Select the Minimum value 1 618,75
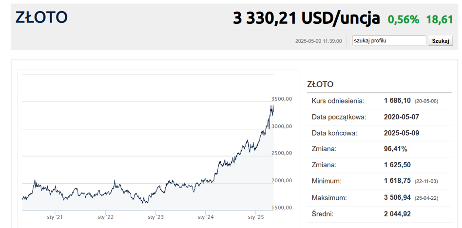Image resolution: width=462 pixels, height=228 pixels. point(398,181)
